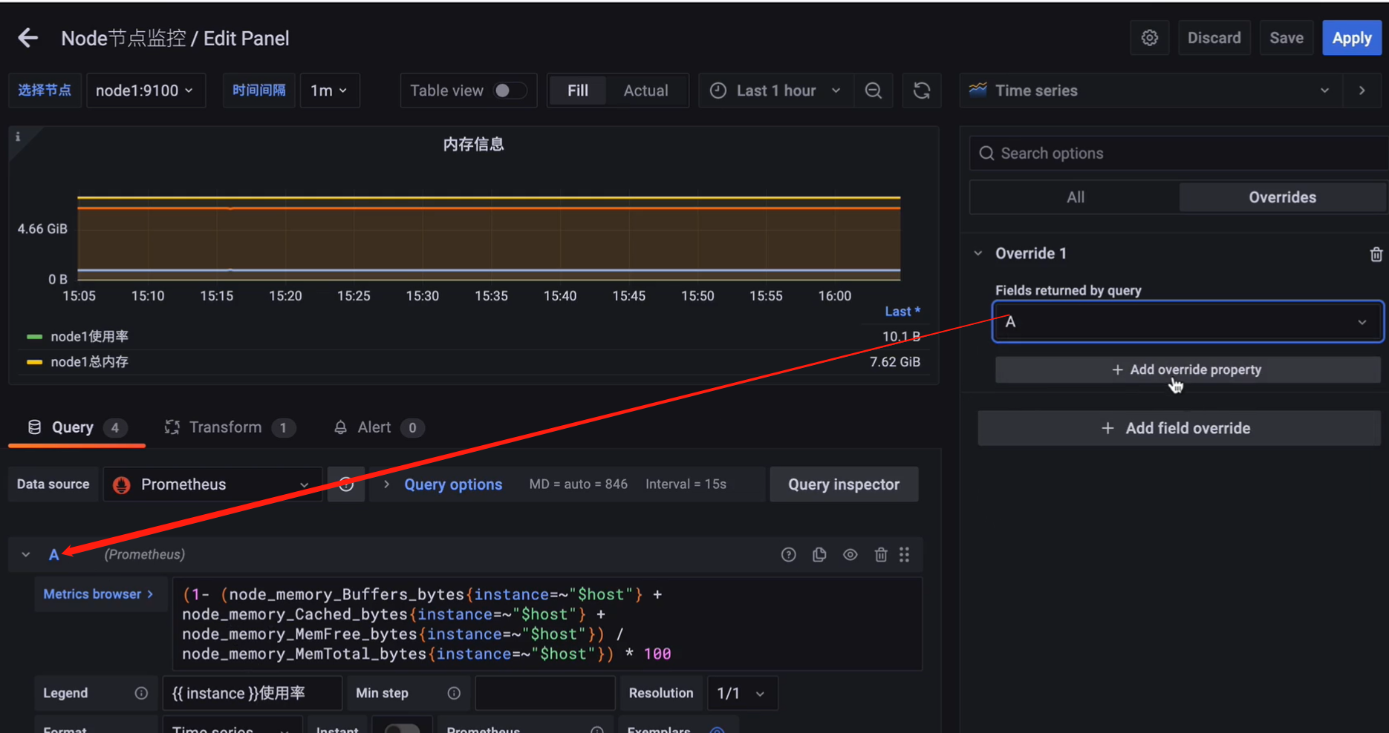
Task: Switch fill mode to Actual
Action: point(645,90)
